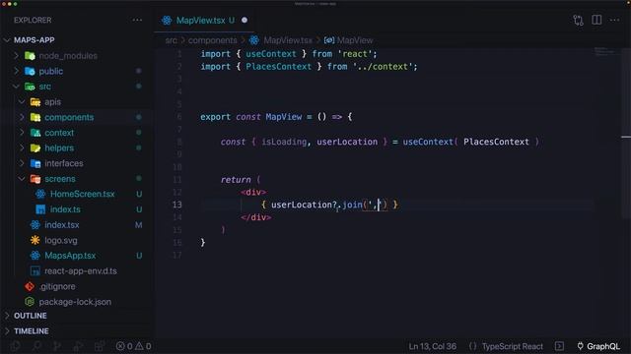Open the Search view in bottom bar
Screen dimensions: 631x354
click(x=36, y=346)
